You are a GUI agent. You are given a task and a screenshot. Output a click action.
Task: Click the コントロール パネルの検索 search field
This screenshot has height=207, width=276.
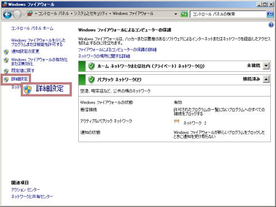click(228, 14)
